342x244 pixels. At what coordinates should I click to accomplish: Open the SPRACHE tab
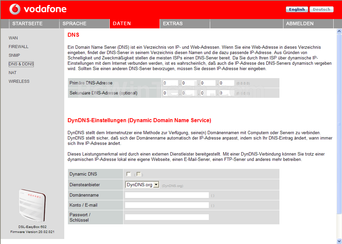coord(84,23)
